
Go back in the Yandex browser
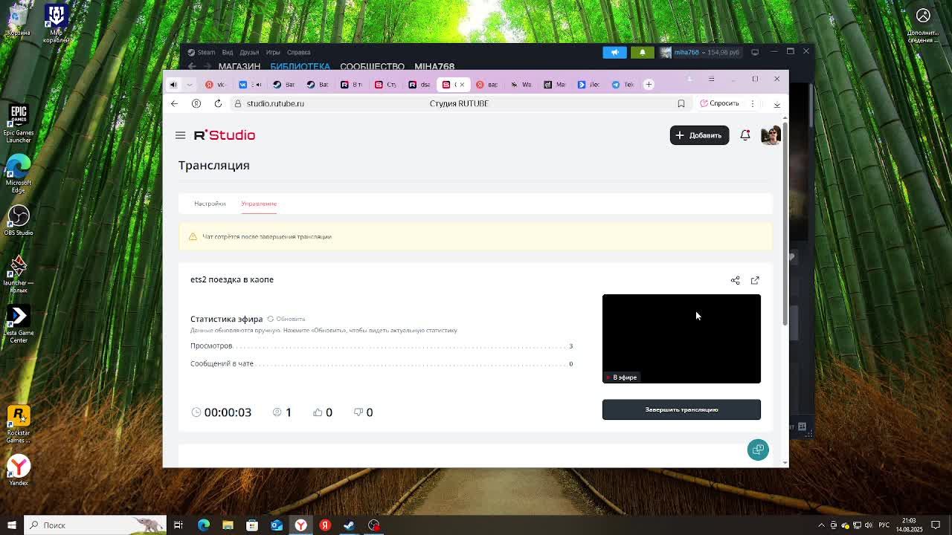coord(174,103)
